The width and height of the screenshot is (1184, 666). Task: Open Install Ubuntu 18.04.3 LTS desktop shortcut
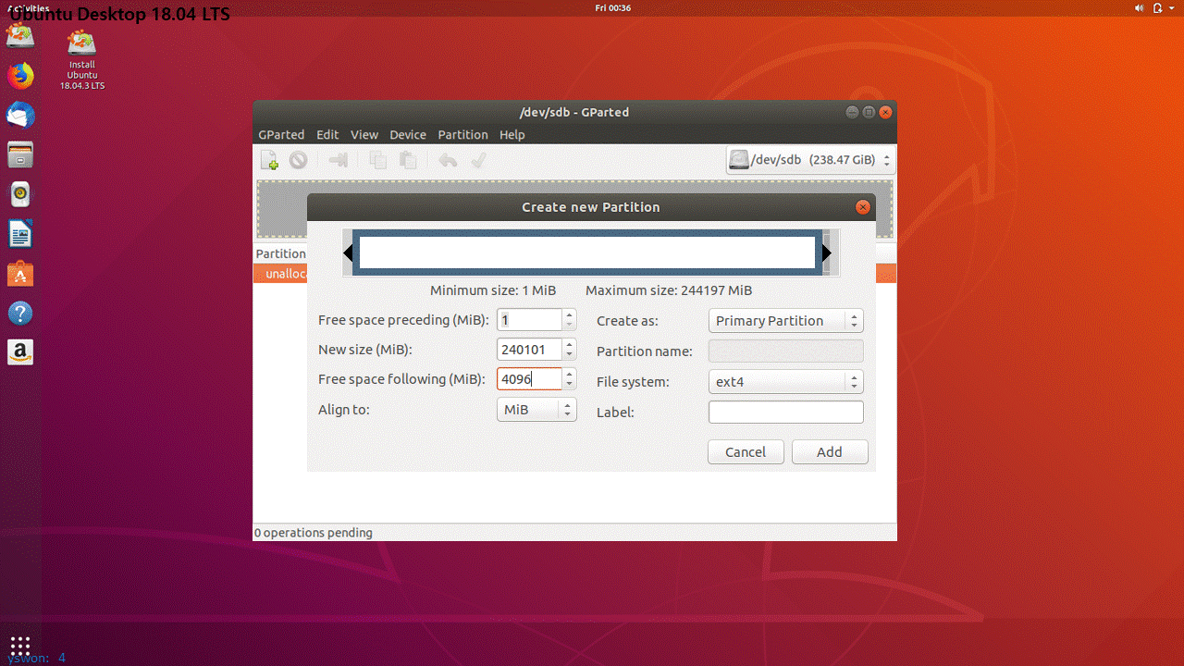(x=82, y=60)
